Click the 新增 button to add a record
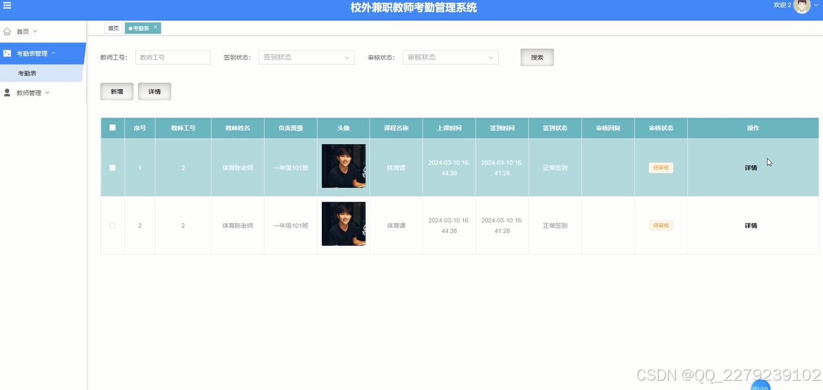 tap(116, 91)
